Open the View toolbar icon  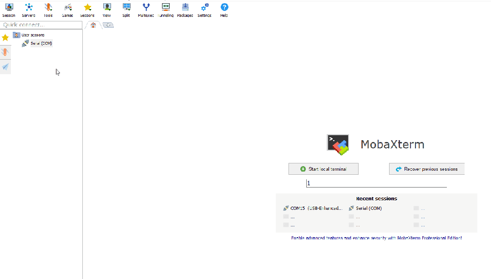pyautogui.click(x=107, y=10)
